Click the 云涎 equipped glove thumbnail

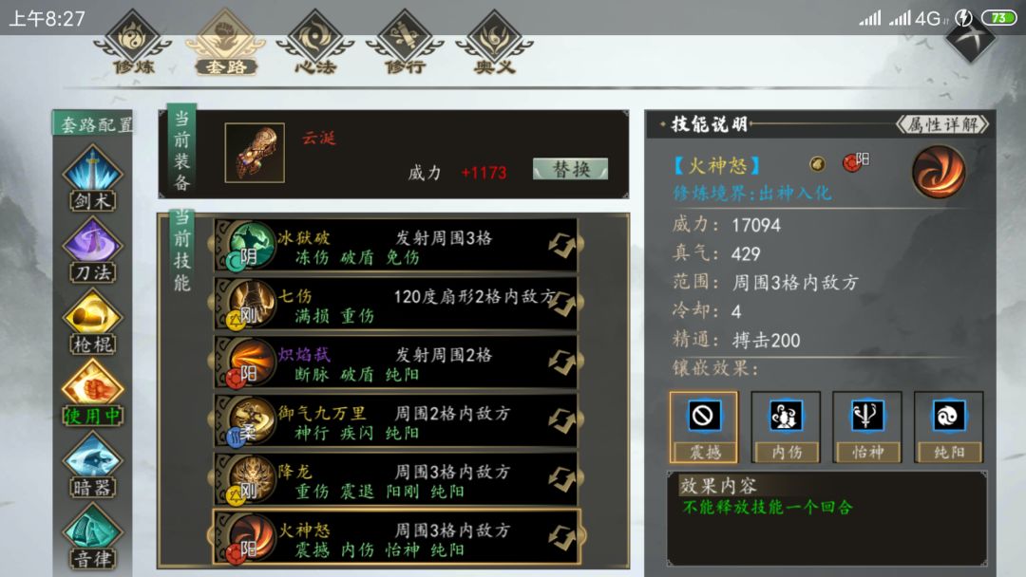coord(255,153)
